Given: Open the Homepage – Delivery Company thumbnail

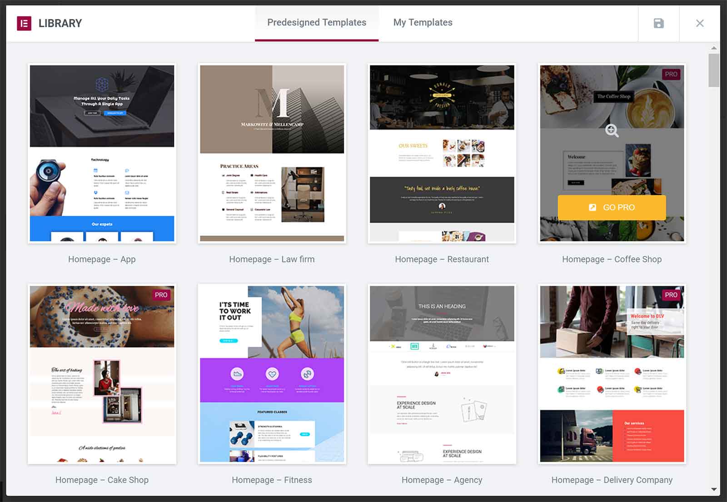Looking at the screenshot, I should click(612, 374).
